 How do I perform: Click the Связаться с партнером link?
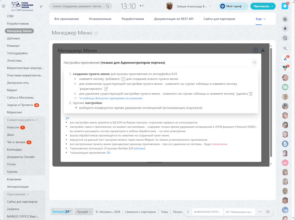140,212
